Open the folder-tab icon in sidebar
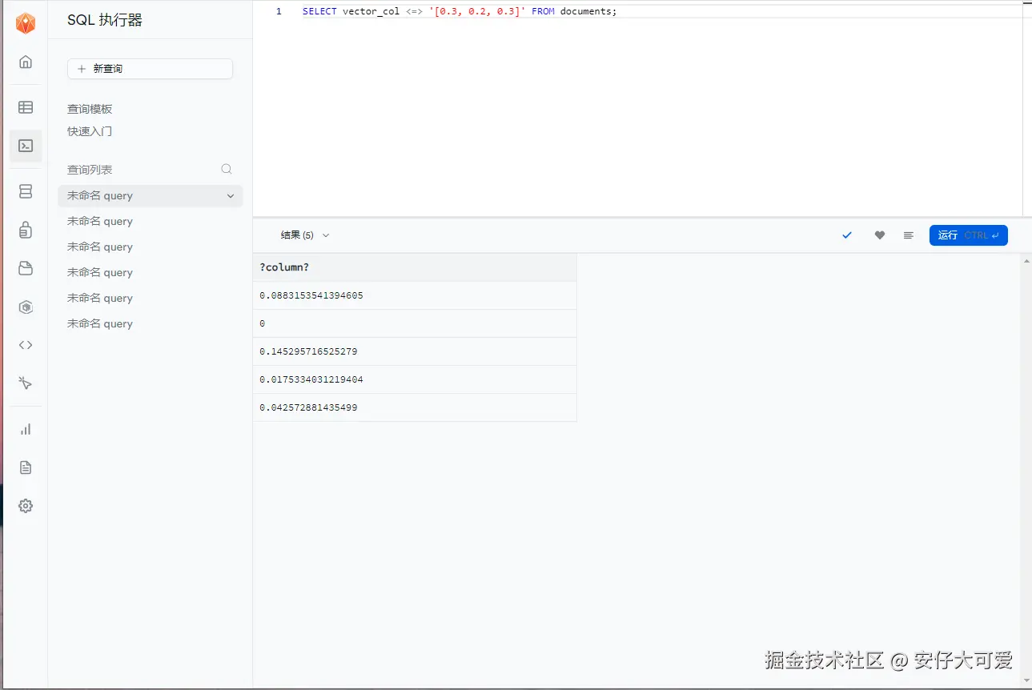The height and width of the screenshot is (690, 1032). tap(26, 268)
